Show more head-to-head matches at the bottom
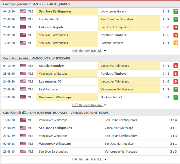Image resolution: width=180 pixels, height=164 pixels. [x=89, y=159]
